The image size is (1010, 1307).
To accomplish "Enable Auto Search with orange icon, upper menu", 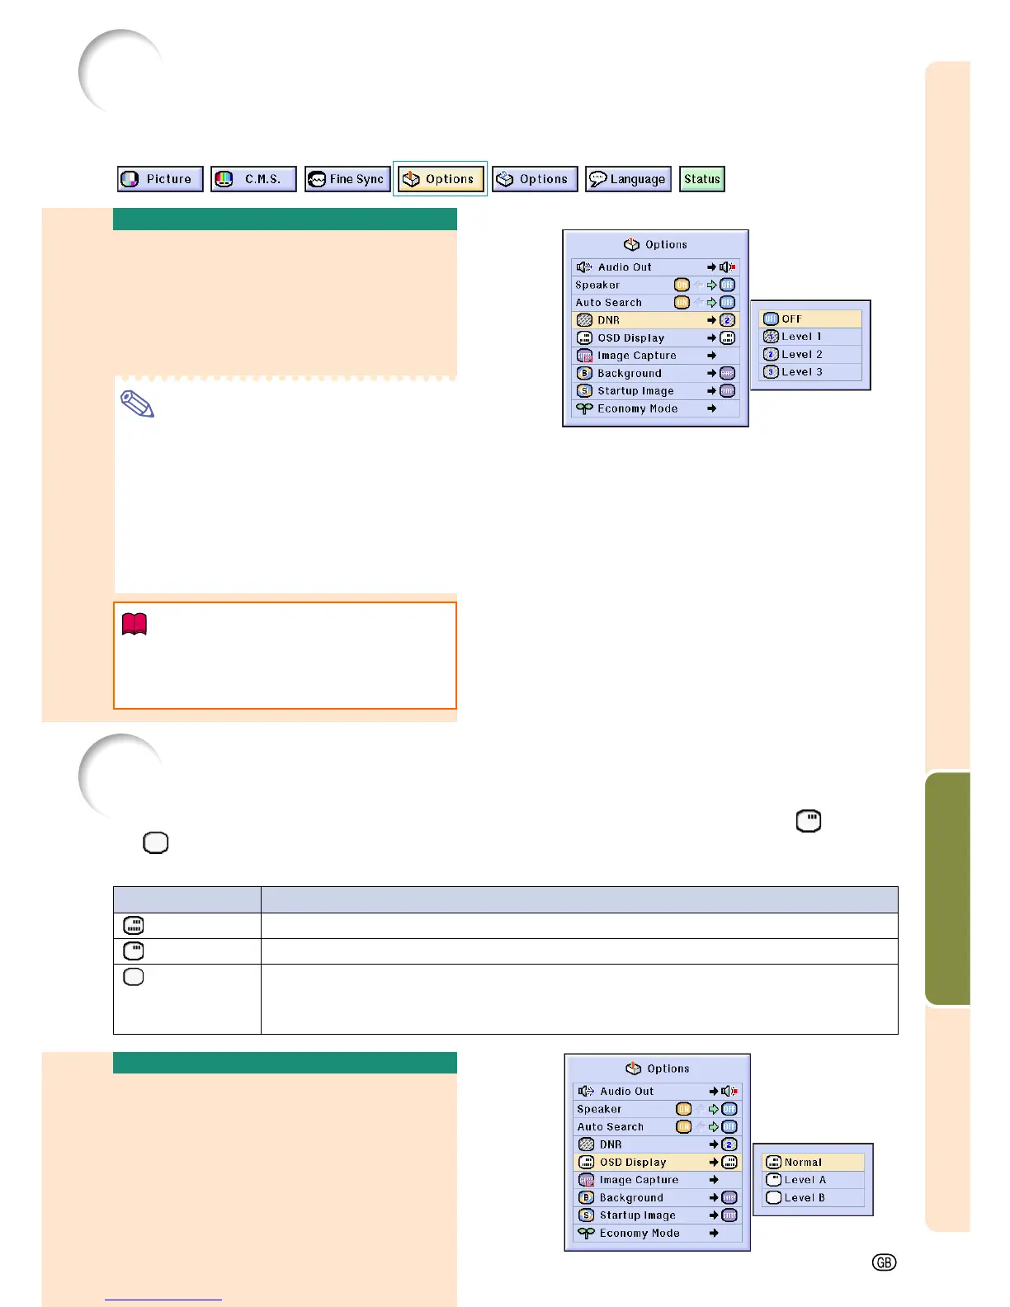I will click(x=682, y=303).
